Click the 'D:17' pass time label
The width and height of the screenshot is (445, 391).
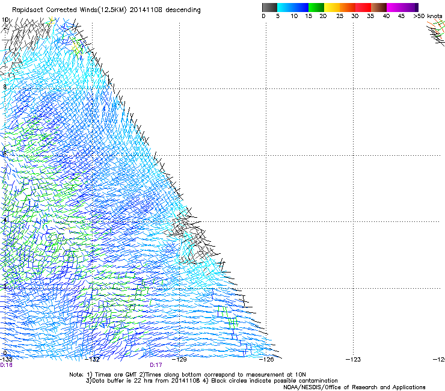tap(156, 365)
